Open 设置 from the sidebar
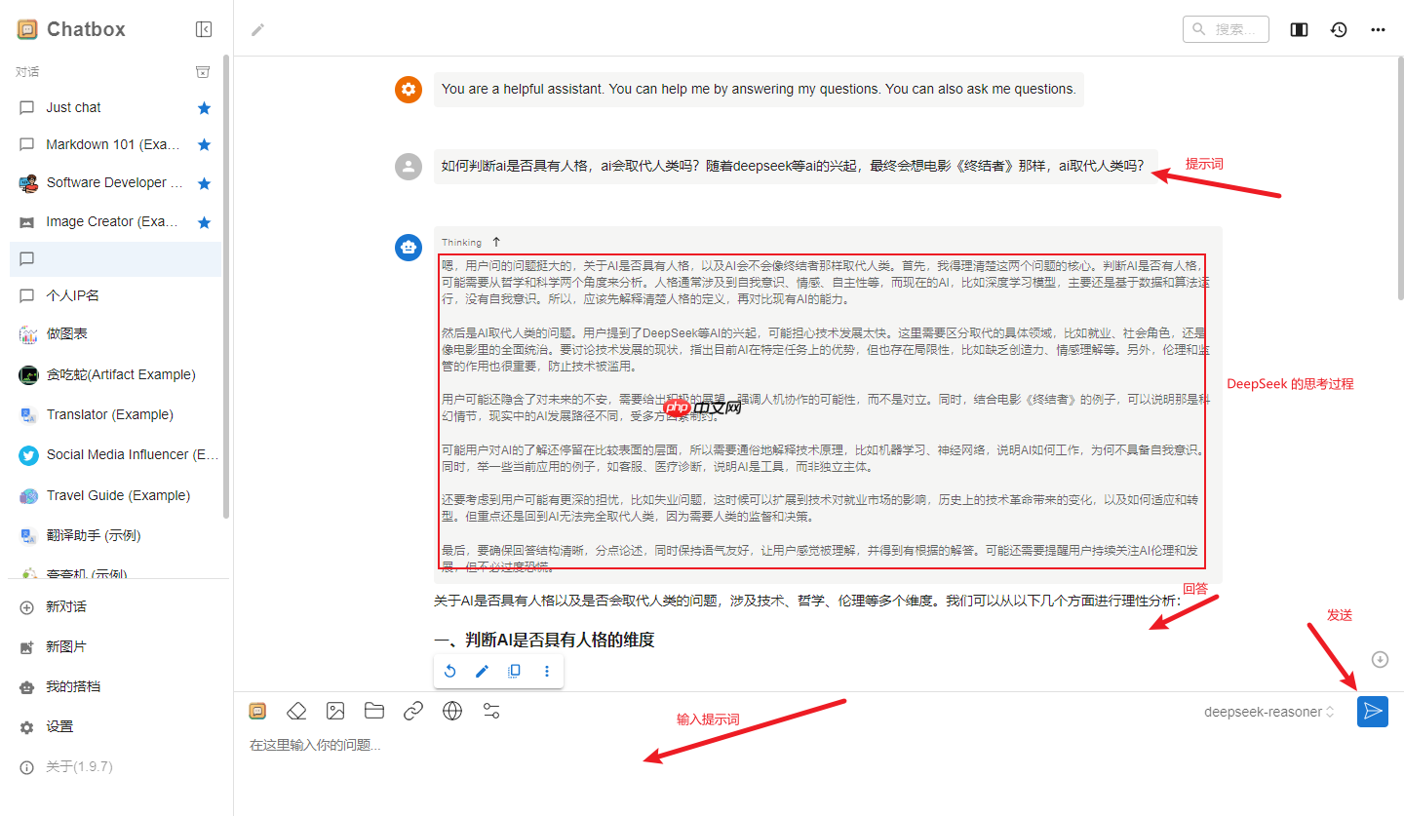Image resolution: width=1404 pixels, height=816 pixels. pyautogui.click(x=61, y=725)
